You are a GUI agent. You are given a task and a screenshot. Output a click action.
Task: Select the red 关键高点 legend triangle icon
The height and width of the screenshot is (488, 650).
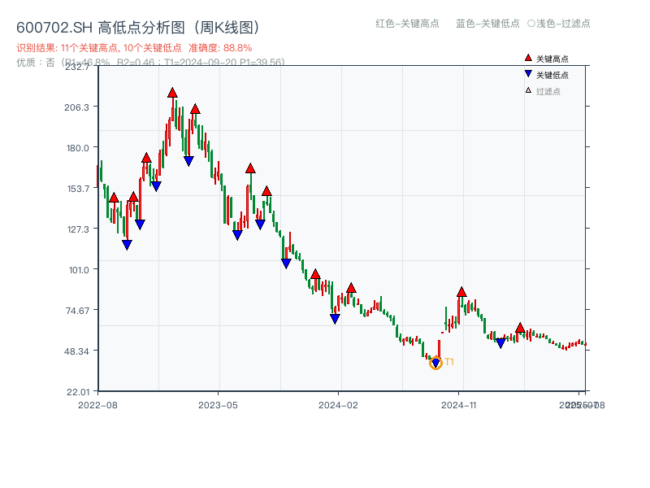point(528,58)
